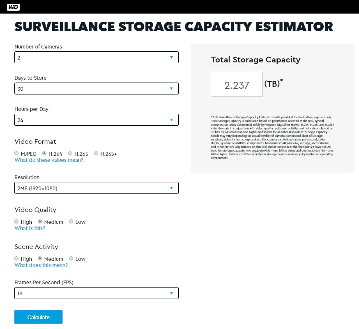Set Video Quality to Low
Image resolution: width=359 pixels, height=329 pixels.
pyautogui.click(x=71, y=222)
